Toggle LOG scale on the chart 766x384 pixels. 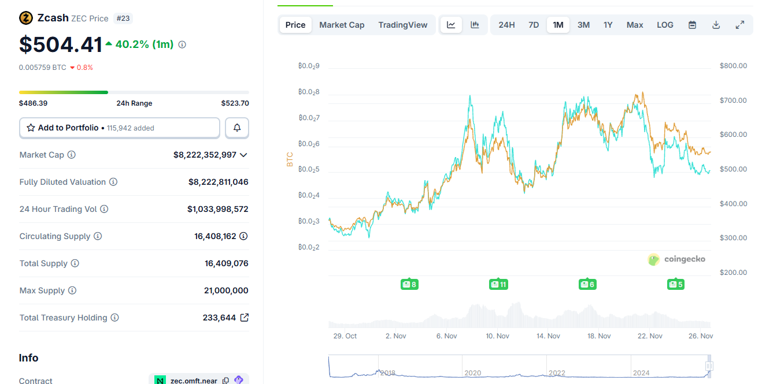(665, 24)
